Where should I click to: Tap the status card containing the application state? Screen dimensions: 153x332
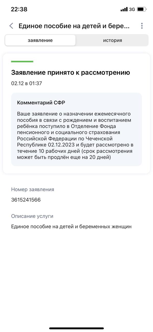pos(76,113)
